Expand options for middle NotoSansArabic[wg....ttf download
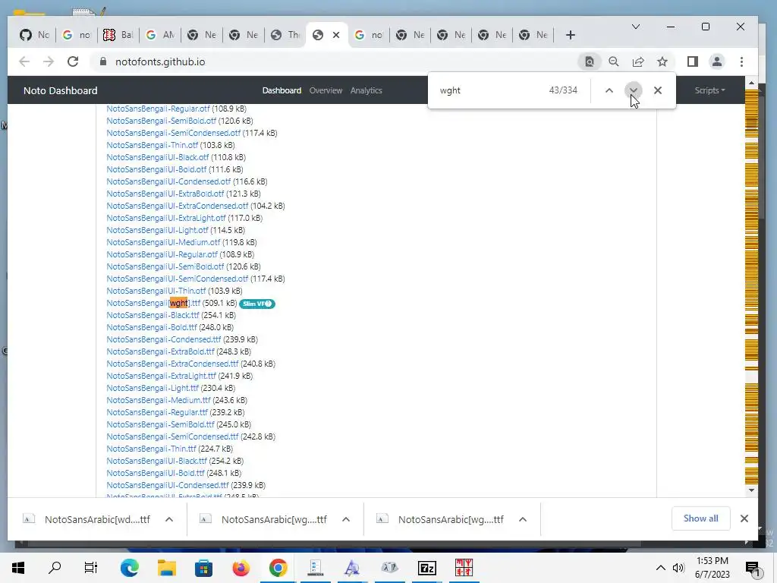Screen dimensions: 777x583 [346, 519]
